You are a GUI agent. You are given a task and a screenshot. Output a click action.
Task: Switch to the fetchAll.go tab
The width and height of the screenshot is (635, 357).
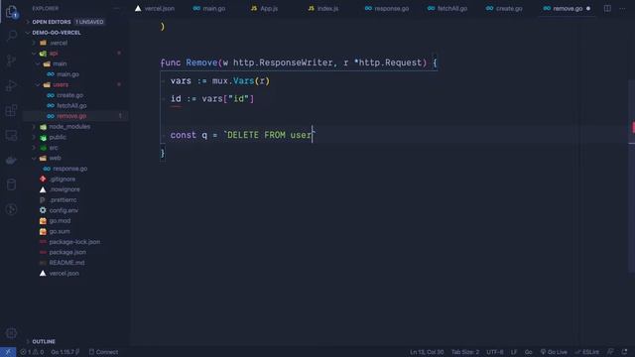pyautogui.click(x=447, y=9)
